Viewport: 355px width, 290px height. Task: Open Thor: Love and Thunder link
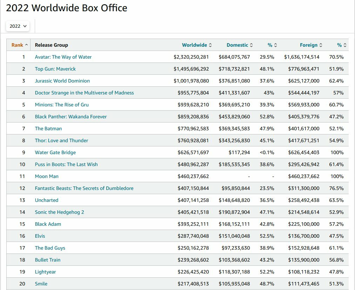61,140
